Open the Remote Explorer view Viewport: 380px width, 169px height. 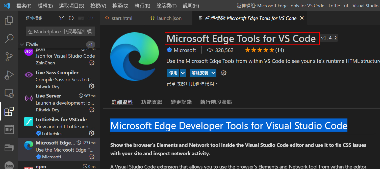click(x=9, y=93)
